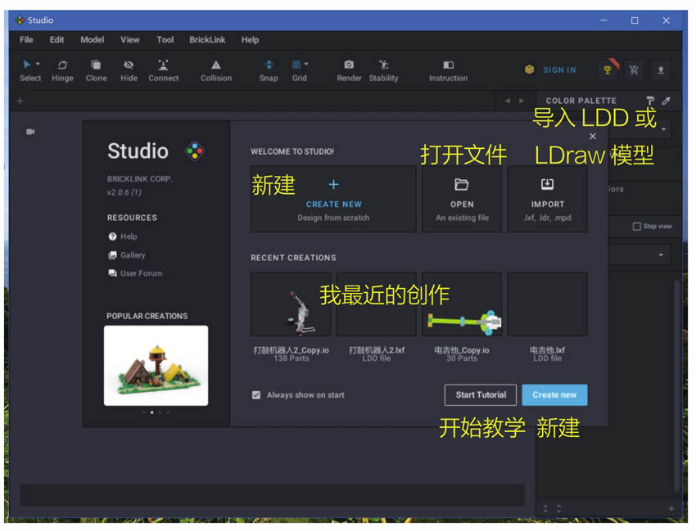Expand the dropdown below Step view
This screenshot has width=696, height=531.
click(x=661, y=255)
